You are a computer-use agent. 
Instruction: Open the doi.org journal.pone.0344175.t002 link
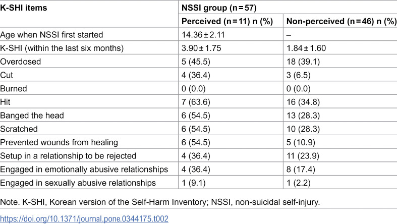point(84,218)
